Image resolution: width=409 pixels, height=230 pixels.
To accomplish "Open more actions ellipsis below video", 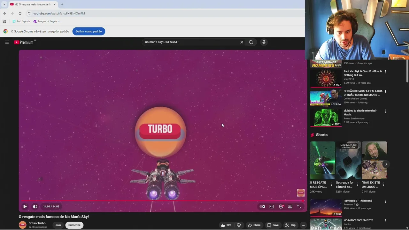I will click(x=304, y=225).
